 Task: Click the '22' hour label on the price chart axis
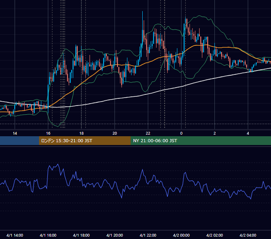(x=148, y=133)
